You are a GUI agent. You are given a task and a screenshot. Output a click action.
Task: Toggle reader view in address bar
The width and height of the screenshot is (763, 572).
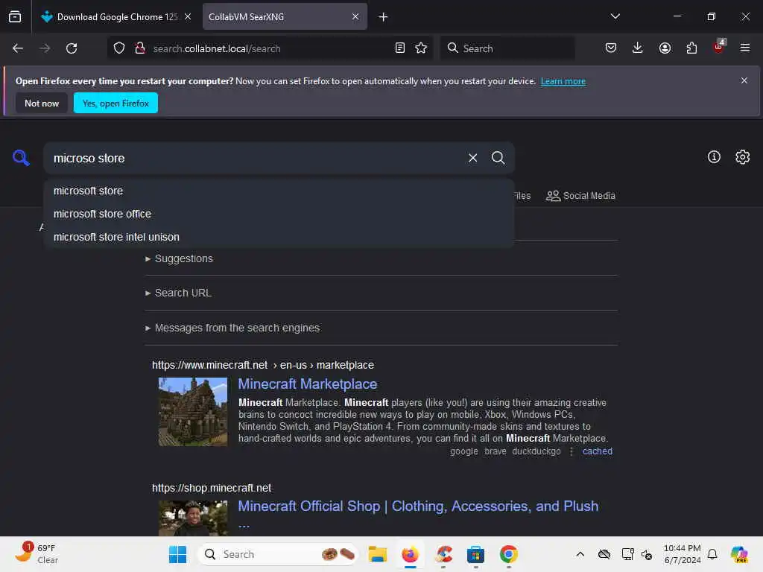click(400, 48)
